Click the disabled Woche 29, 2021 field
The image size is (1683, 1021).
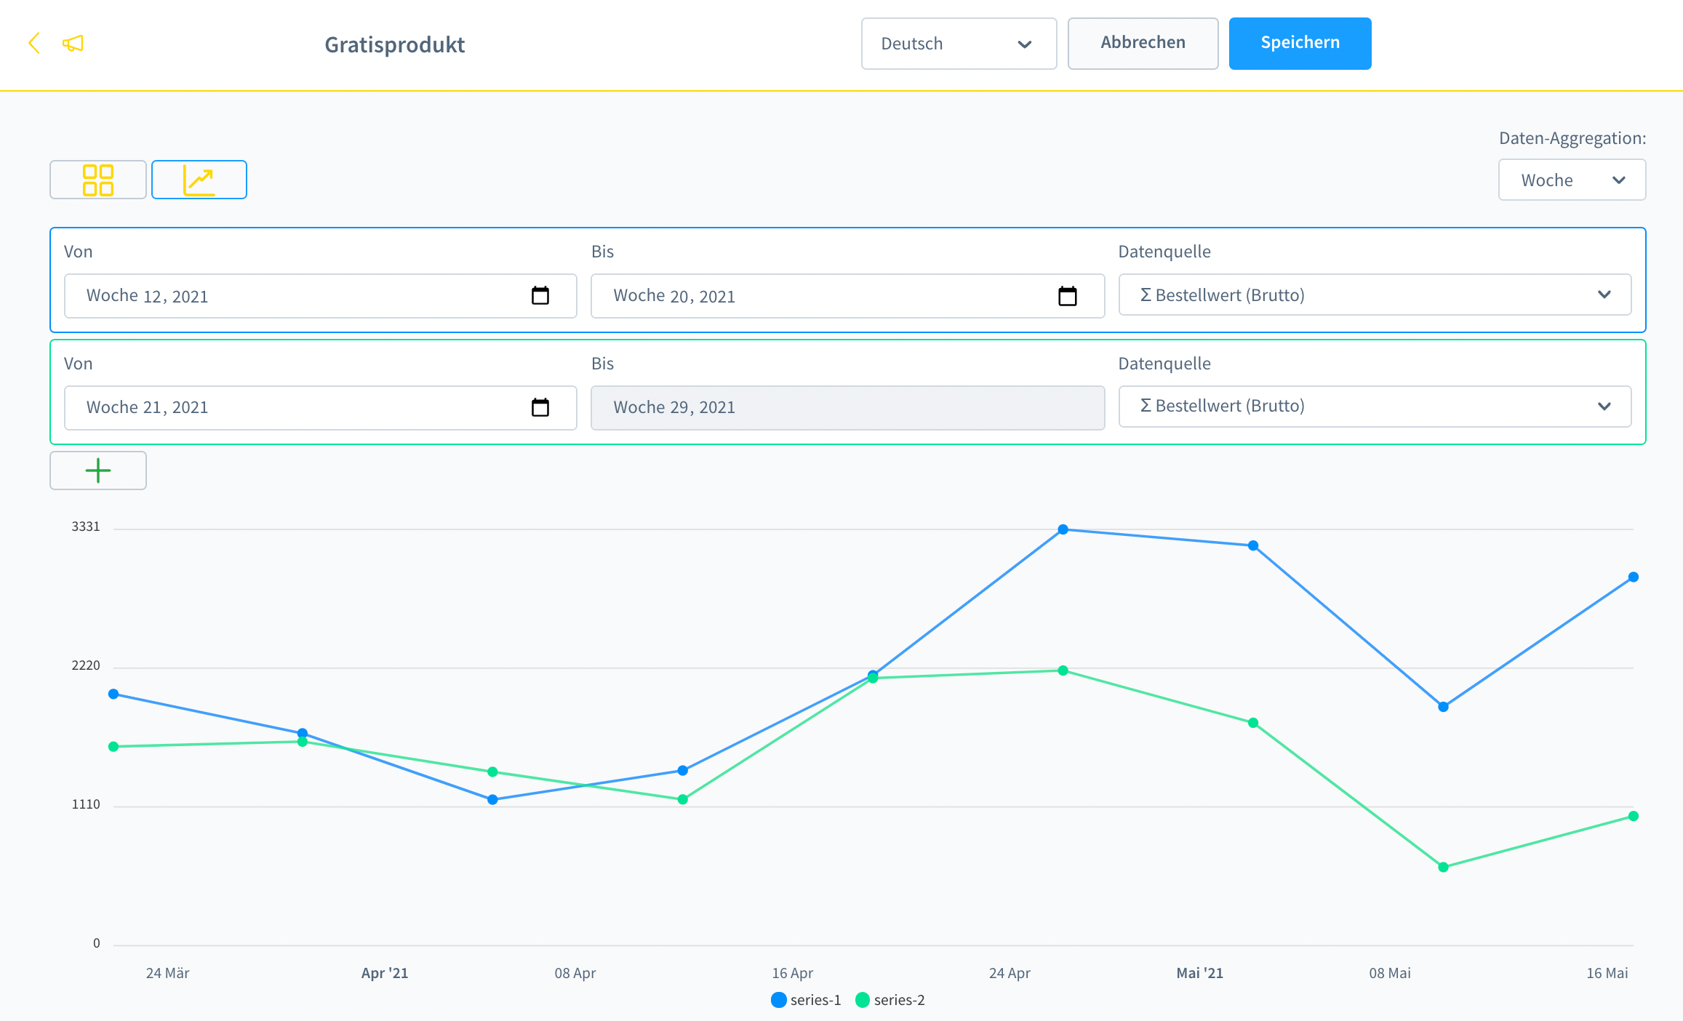[847, 407]
